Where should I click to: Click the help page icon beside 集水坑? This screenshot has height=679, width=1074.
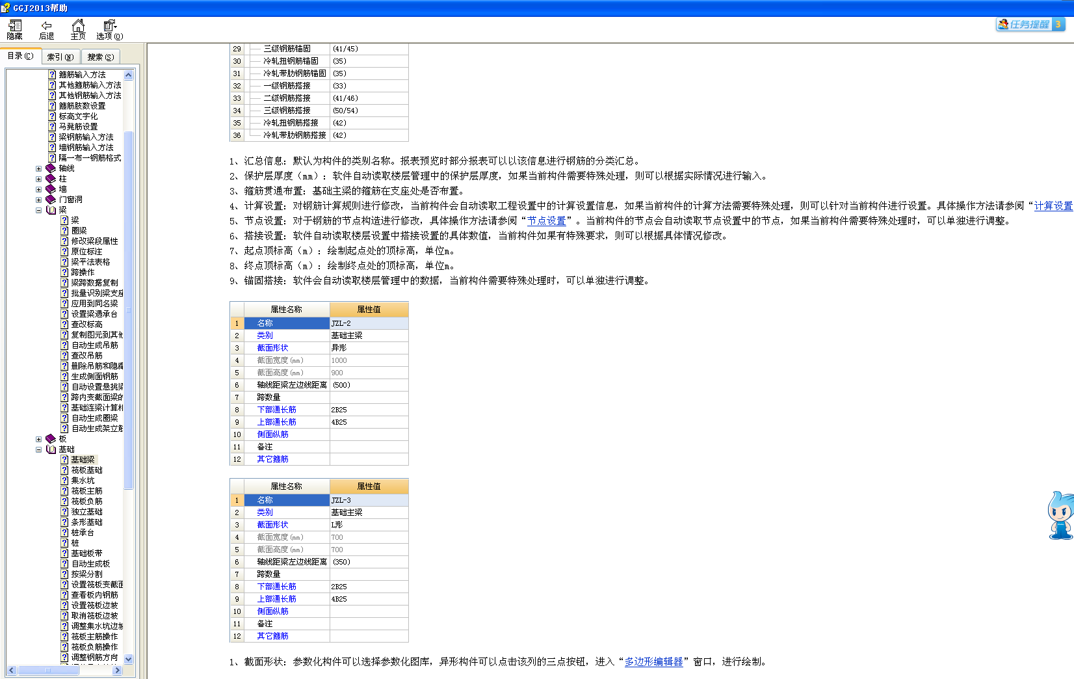click(x=64, y=481)
